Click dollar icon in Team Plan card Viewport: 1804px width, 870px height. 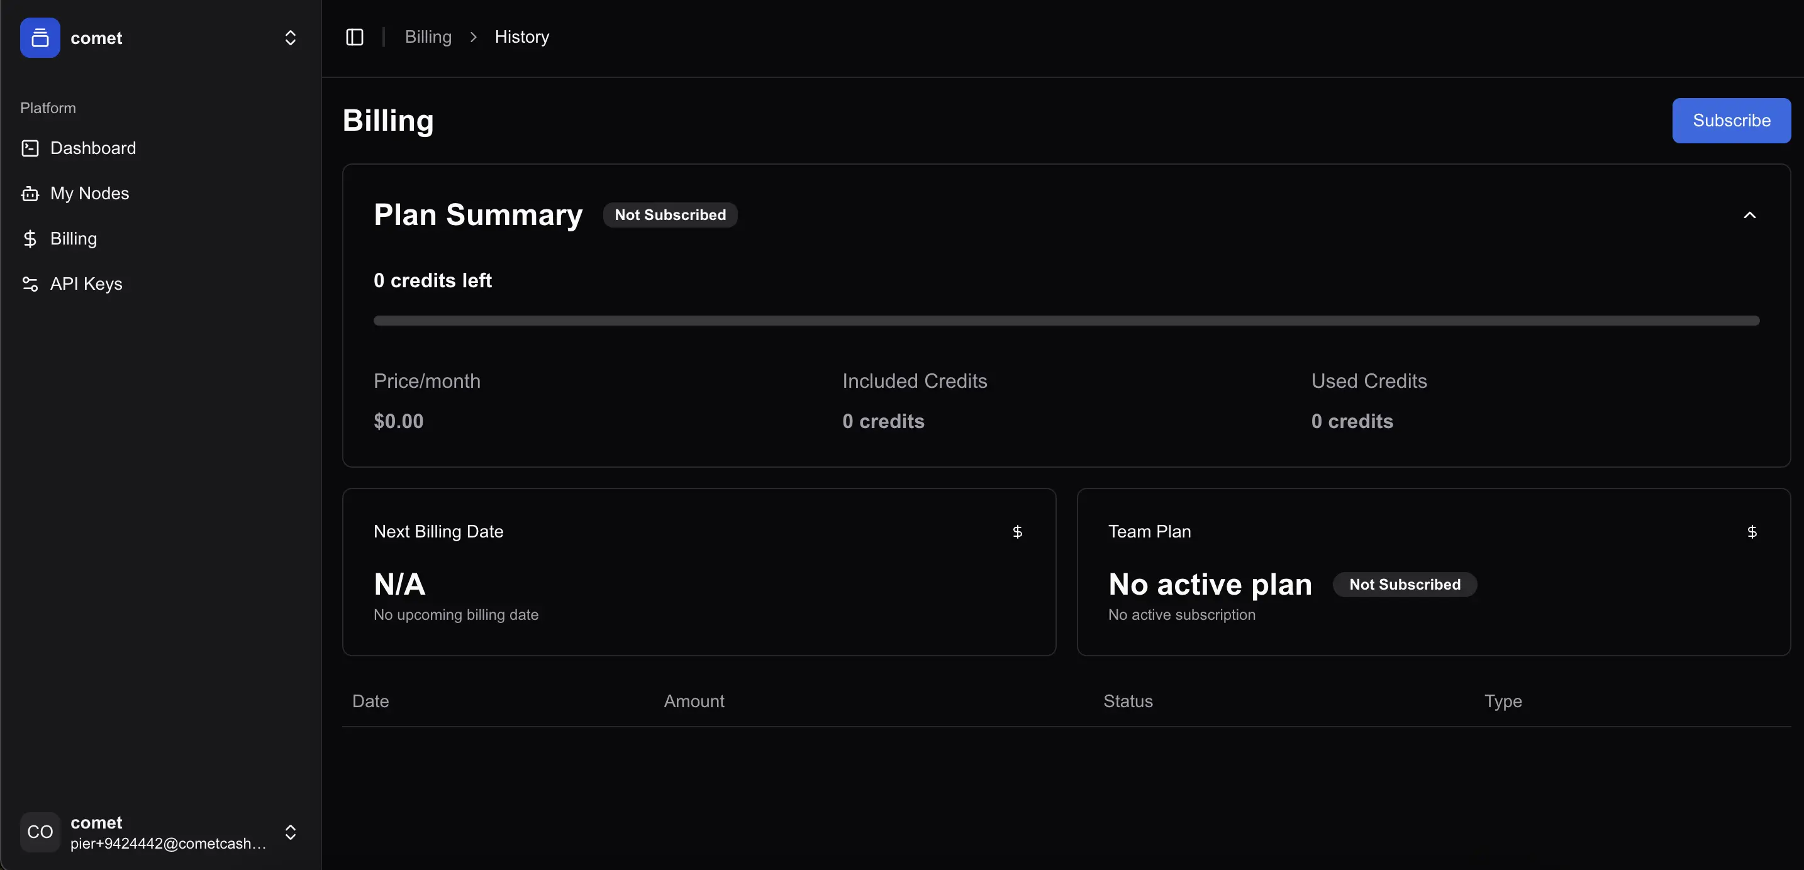[x=1751, y=532]
